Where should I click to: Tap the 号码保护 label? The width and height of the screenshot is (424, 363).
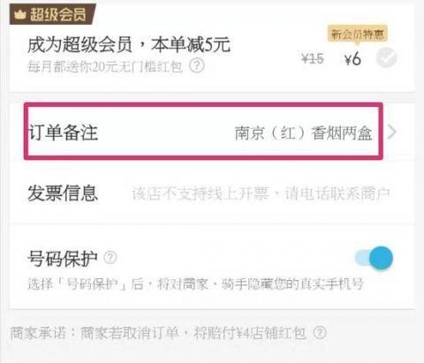pyautogui.click(x=63, y=259)
